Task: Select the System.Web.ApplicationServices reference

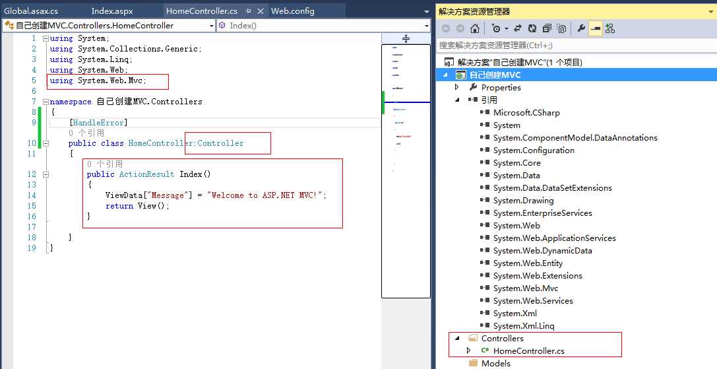Action: point(554,238)
